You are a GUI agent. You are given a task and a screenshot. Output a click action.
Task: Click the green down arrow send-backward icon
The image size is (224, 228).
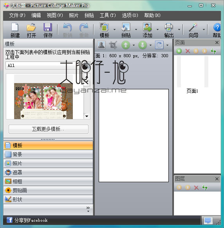click(x=143, y=45)
